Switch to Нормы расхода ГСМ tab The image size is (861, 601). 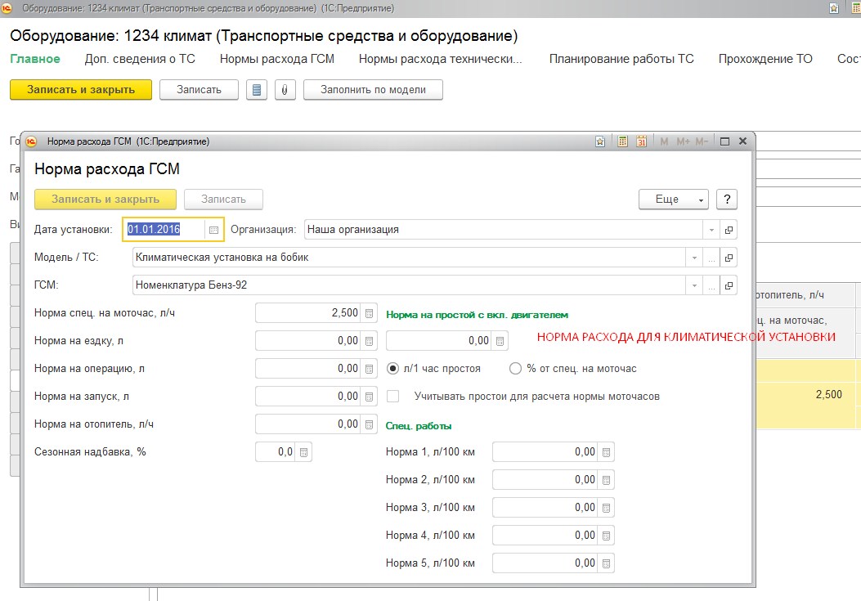click(x=277, y=59)
